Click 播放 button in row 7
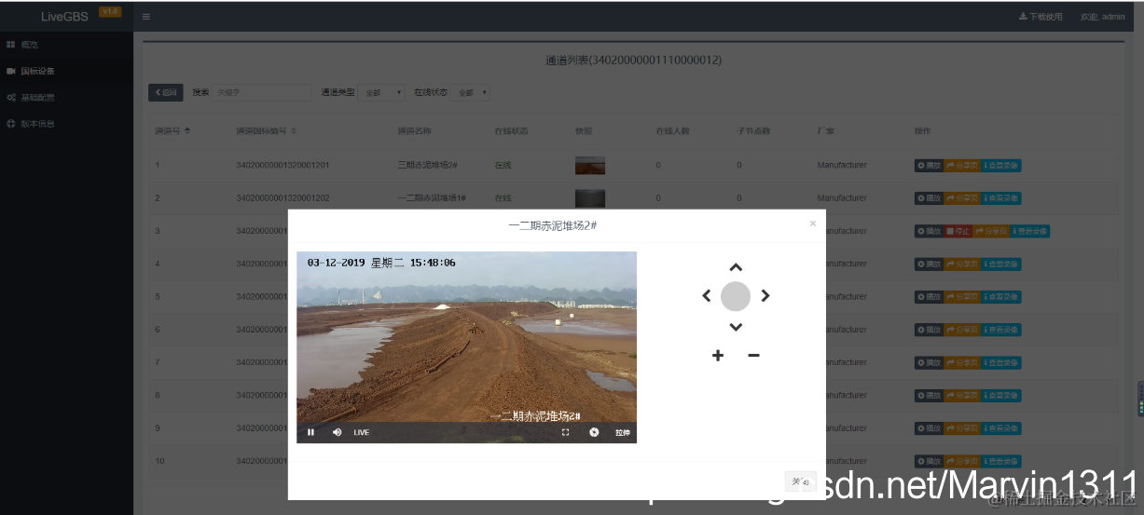 [x=929, y=363]
